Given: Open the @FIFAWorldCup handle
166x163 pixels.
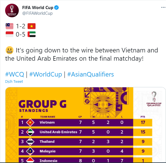Looking at the screenshot, I should [37, 13].
